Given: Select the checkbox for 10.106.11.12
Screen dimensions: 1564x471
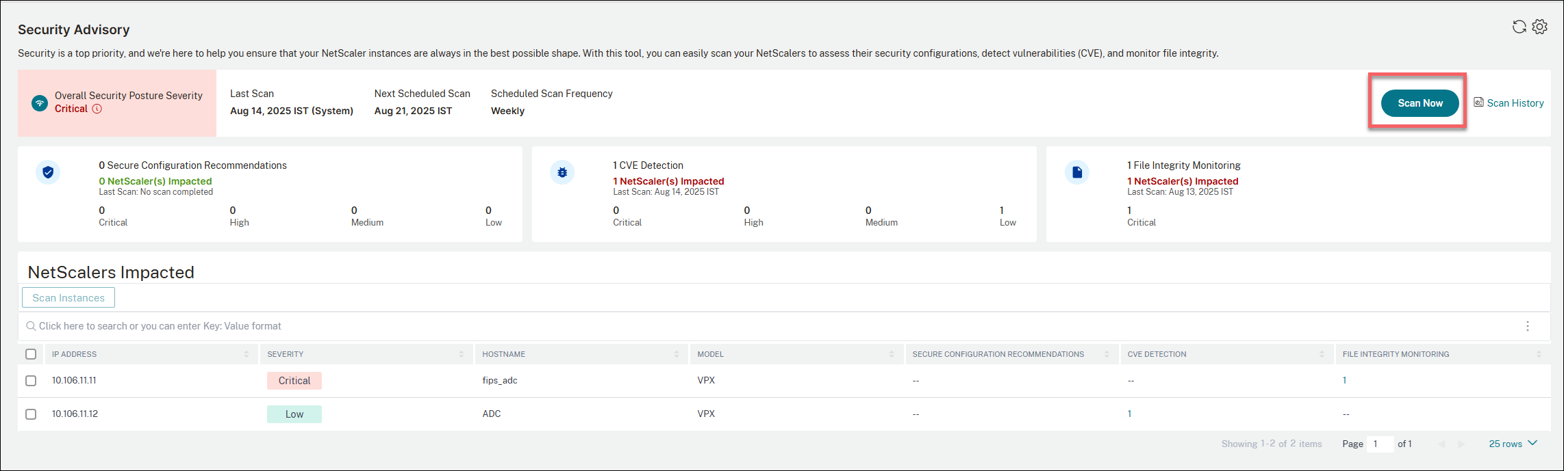Looking at the screenshot, I should (31, 414).
